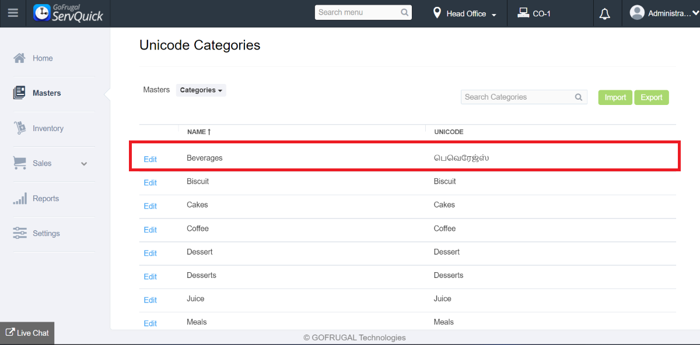Open the Categories masters dropdown

[x=201, y=90]
